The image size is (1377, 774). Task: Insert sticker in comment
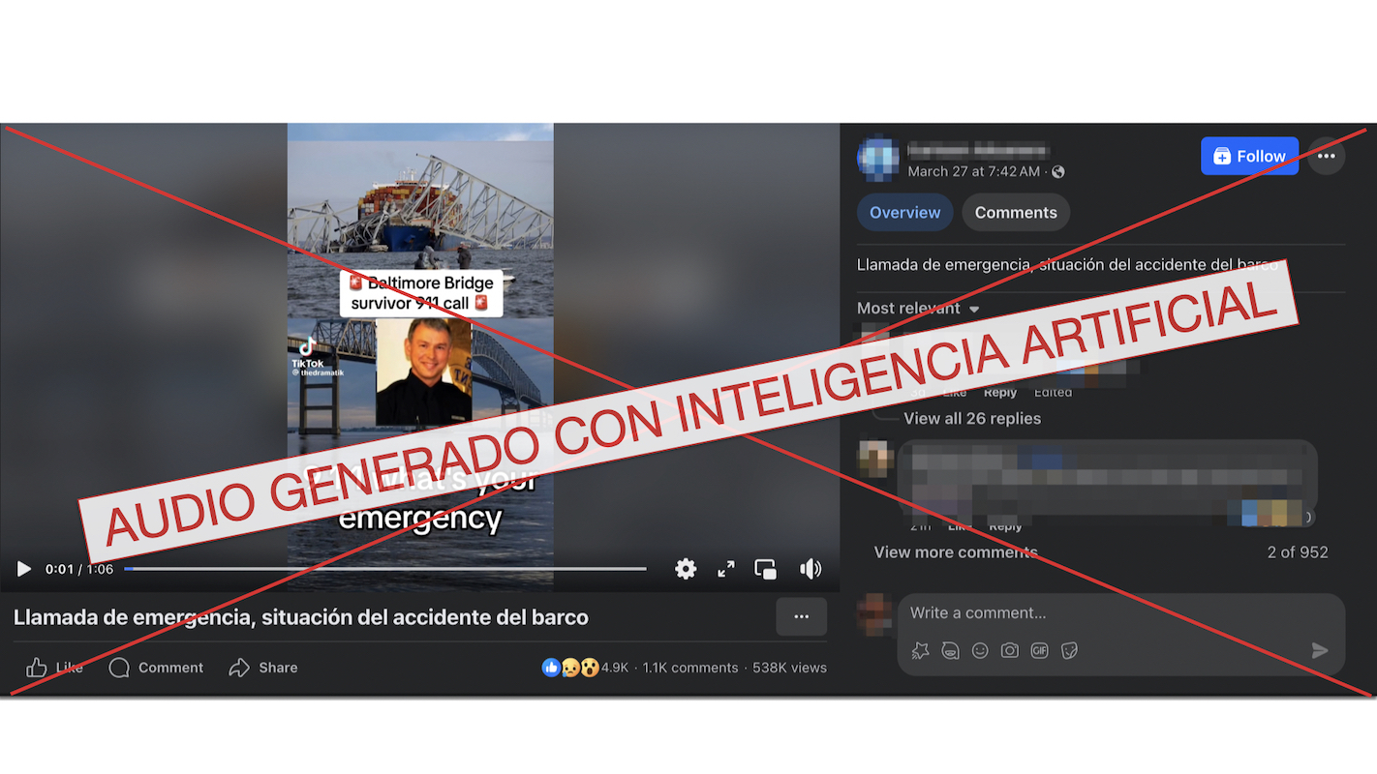point(1069,651)
